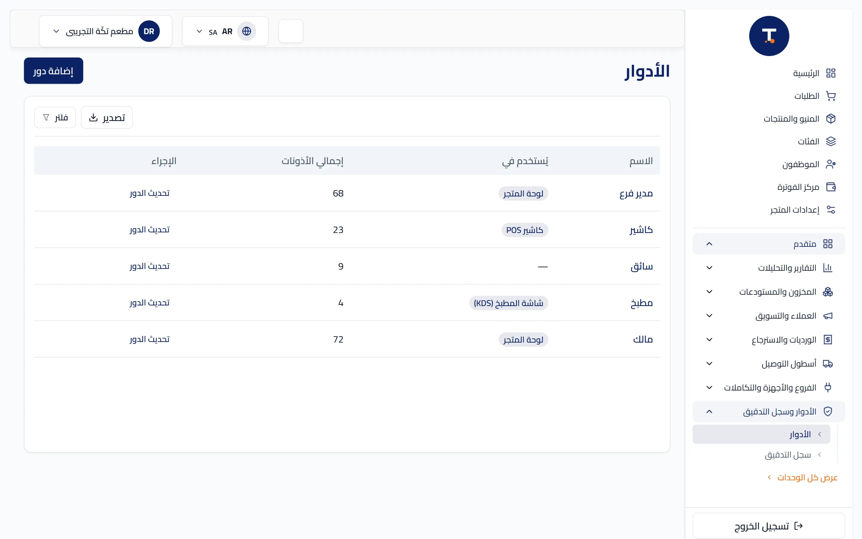862x539 pixels.
Task: Click the الطلبات shopping cart icon
Action: point(831,96)
